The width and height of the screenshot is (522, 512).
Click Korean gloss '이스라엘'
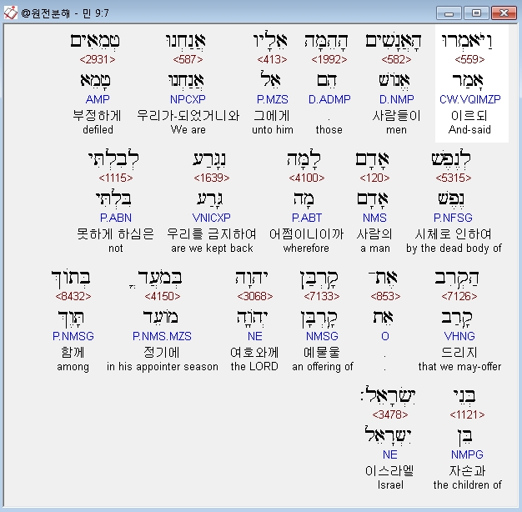click(x=389, y=471)
